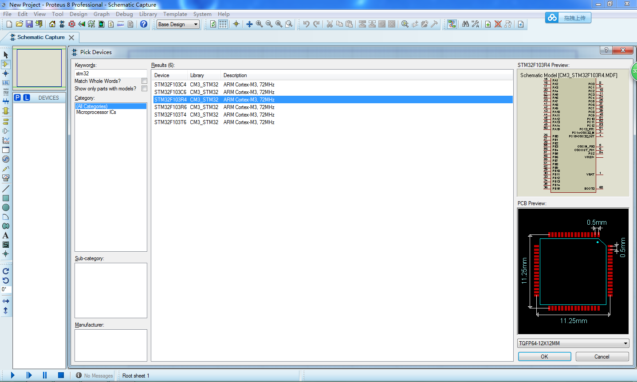Toggle the grid display icon
The height and width of the screenshot is (382, 637).
pos(223,24)
